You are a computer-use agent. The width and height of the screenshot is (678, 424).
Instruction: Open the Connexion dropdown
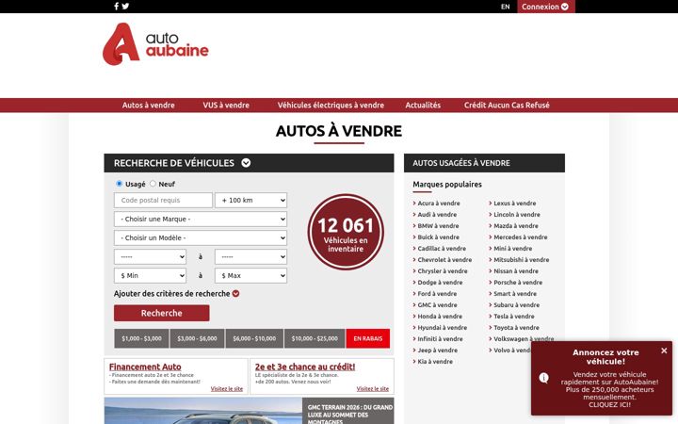pos(545,7)
